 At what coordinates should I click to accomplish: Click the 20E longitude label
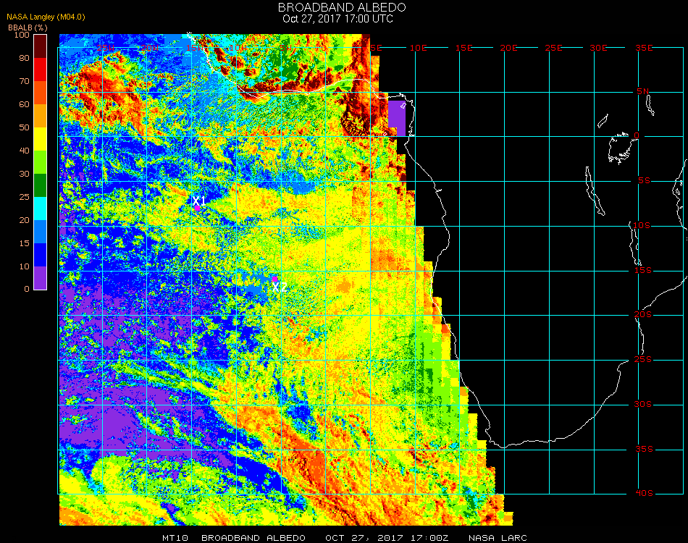tap(509, 48)
